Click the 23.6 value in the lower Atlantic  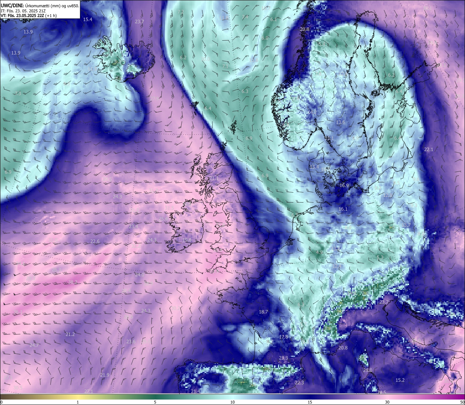pyautogui.click(x=131, y=342)
